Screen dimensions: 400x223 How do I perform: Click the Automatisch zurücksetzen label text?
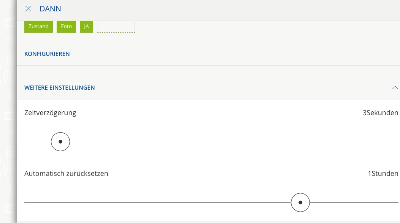(x=66, y=174)
